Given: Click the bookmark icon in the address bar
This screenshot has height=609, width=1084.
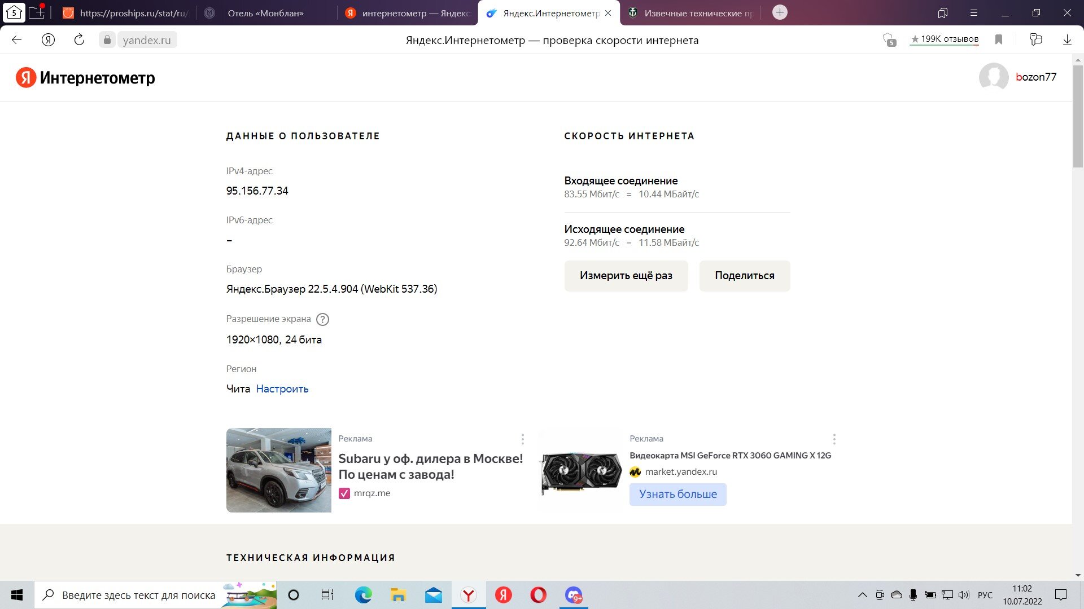Looking at the screenshot, I should [x=999, y=39].
